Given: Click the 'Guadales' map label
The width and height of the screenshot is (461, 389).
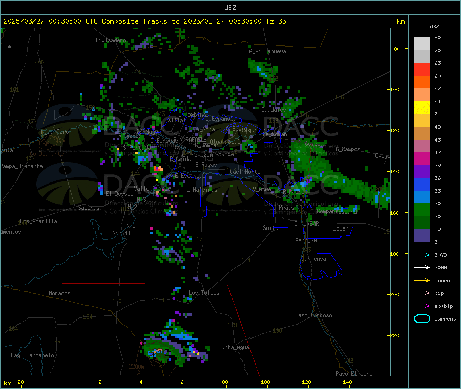Looking at the screenshot, I should (274, 110).
